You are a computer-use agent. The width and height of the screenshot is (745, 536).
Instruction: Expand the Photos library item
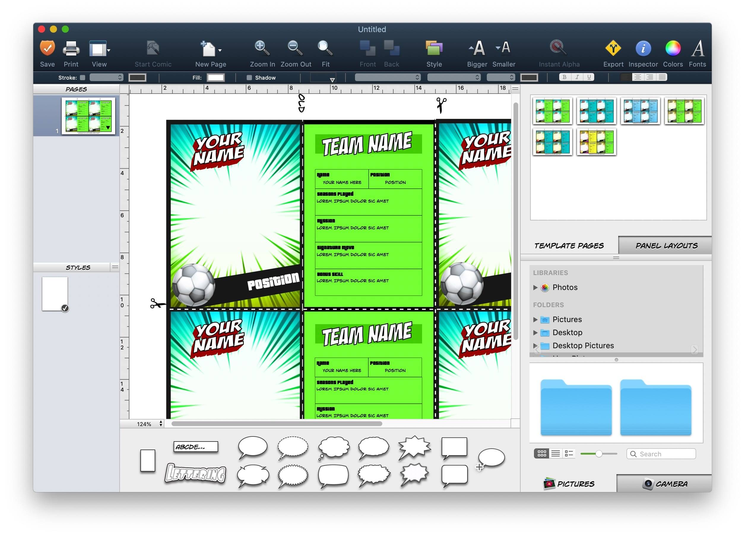pyautogui.click(x=535, y=287)
